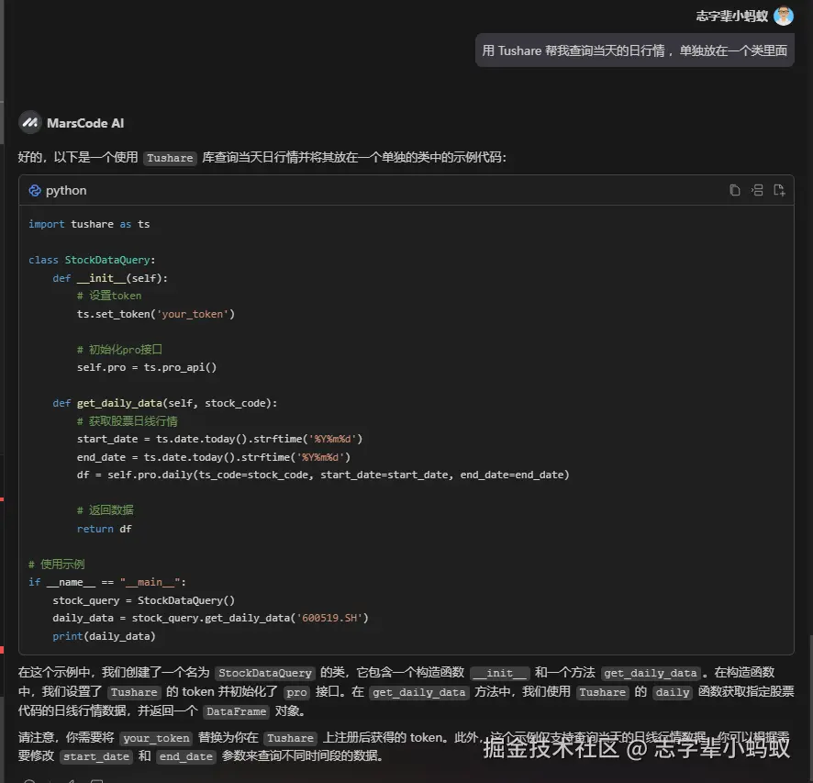This screenshot has height=783, width=813.
Task: Copy the python code block
Action: tap(734, 190)
